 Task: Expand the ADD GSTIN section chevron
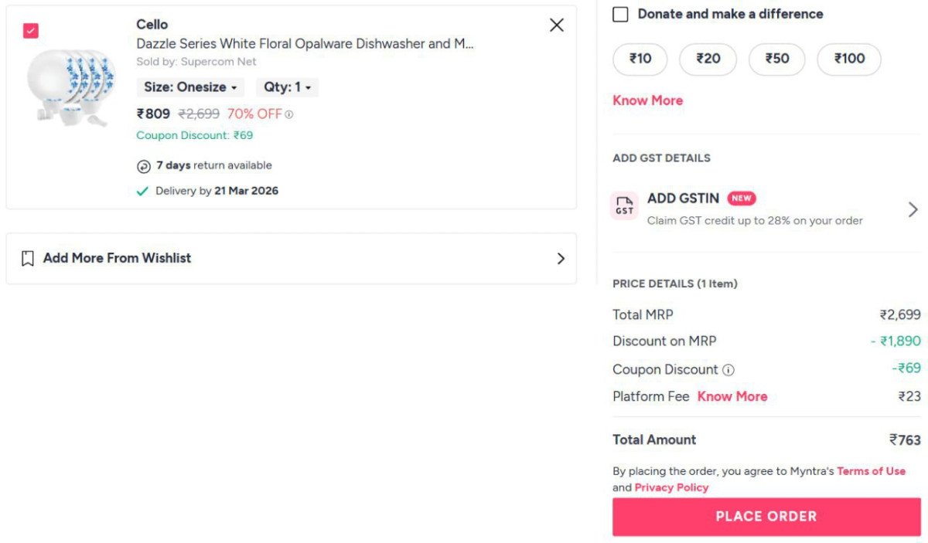tap(913, 209)
